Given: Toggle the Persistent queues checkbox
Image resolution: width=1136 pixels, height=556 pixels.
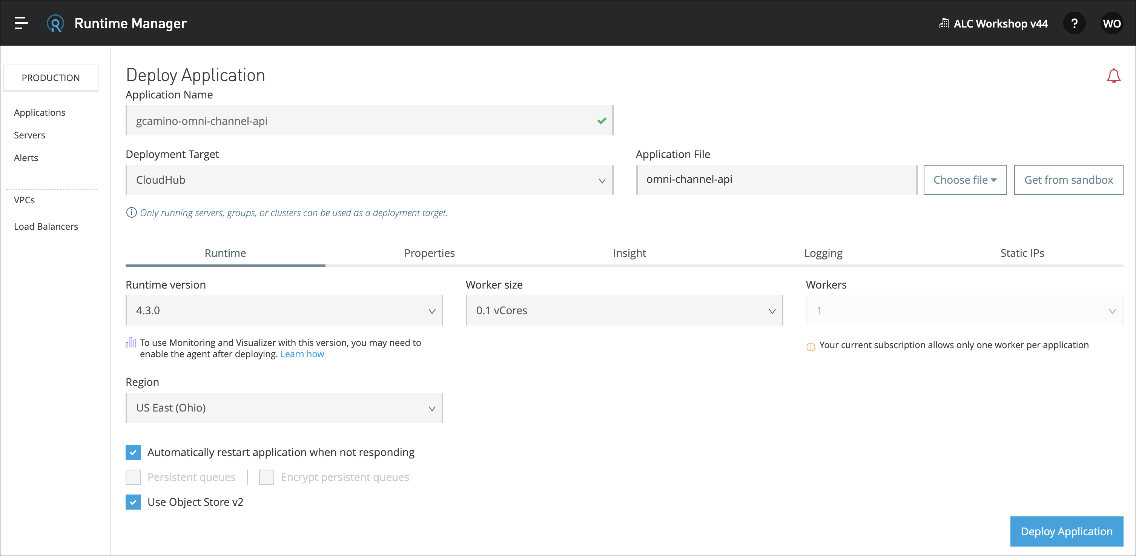Looking at the screenshot, I should [133, 477].
